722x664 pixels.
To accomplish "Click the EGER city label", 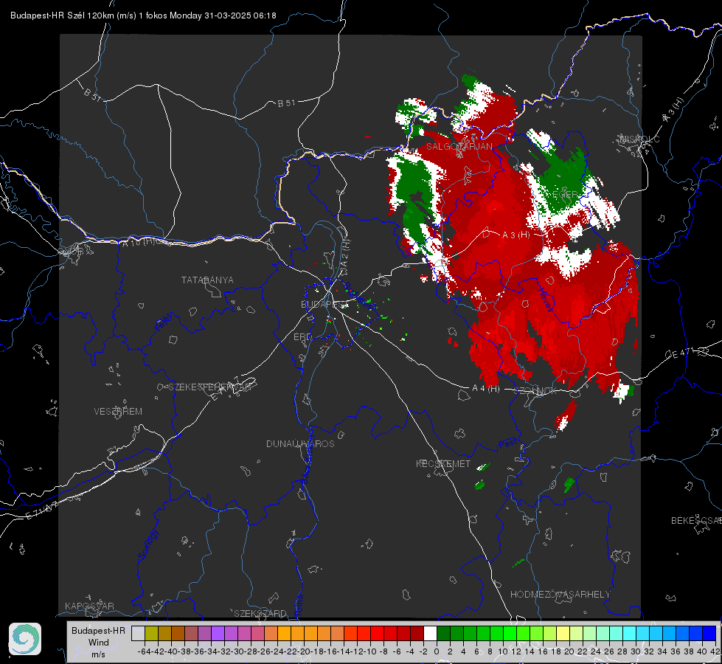I will [x=564, y=195].
